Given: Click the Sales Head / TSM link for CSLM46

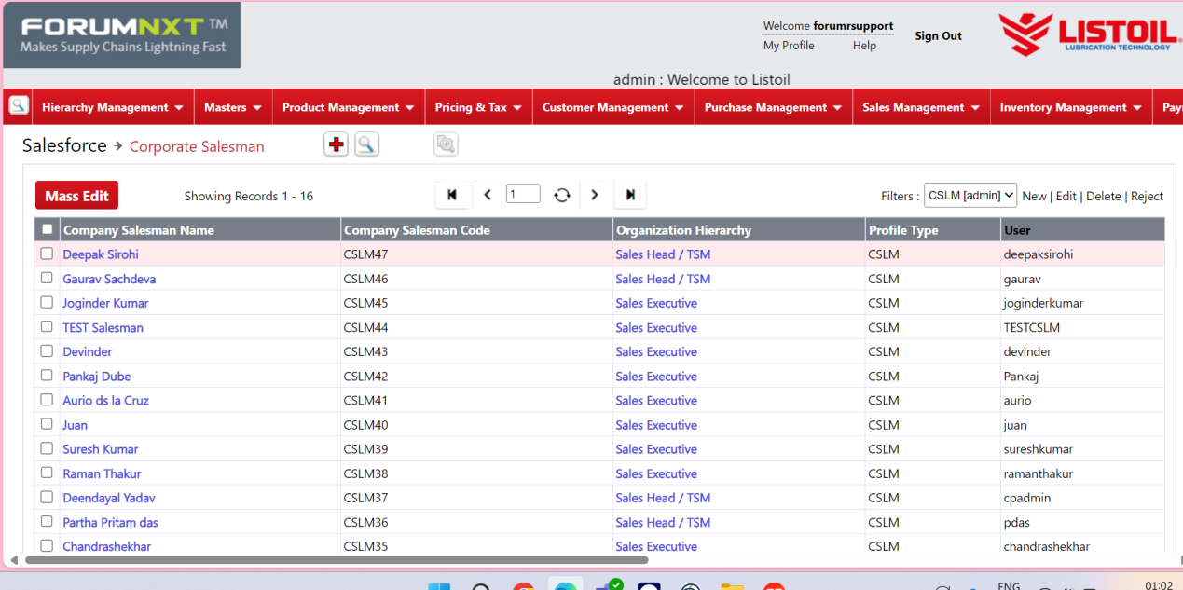Looking at the screenshot, I should [x=663, y=279].
